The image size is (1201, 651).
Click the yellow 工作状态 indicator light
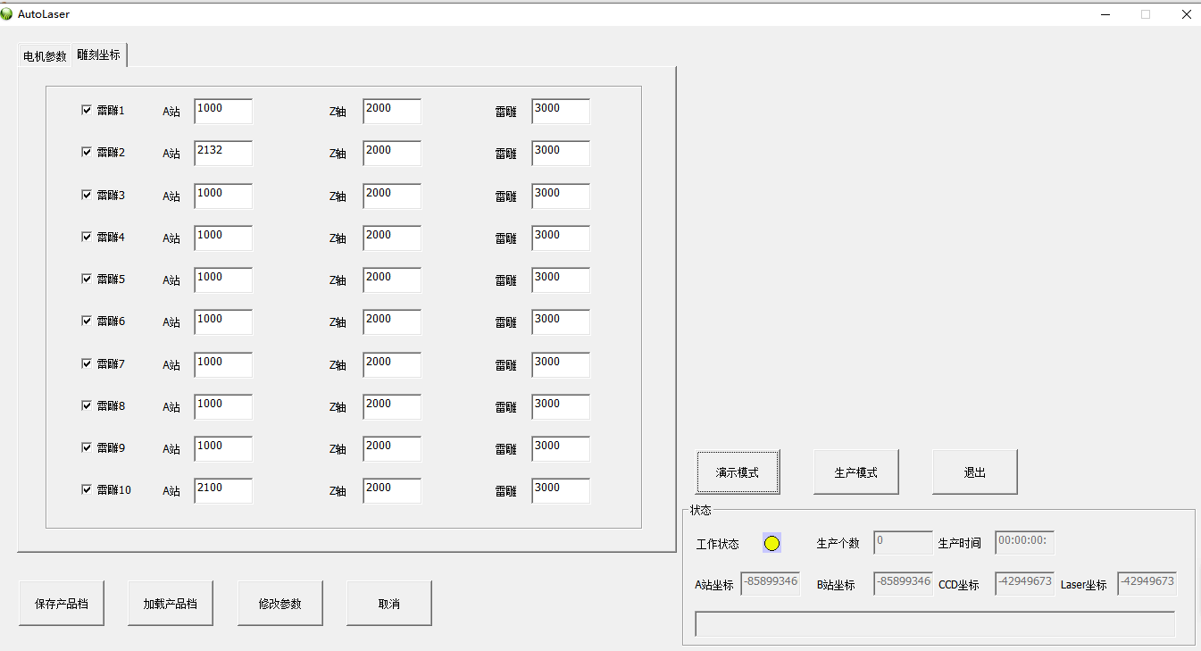coord(771,543)
